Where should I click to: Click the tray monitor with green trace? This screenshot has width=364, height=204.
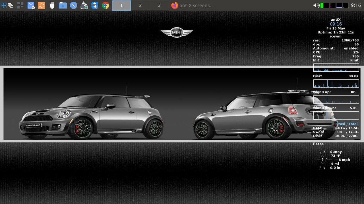pyautogui.click(x=346, y=5)
